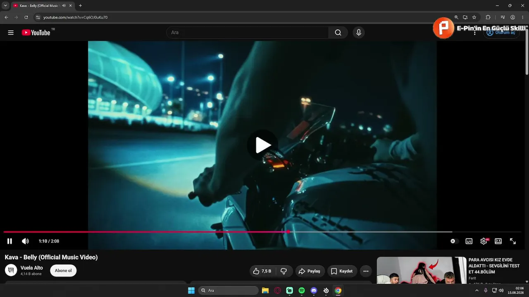This screenshot has width=529, height=297.
Task: Open the Chrome three-dot menu
Action: pos(523,17)
